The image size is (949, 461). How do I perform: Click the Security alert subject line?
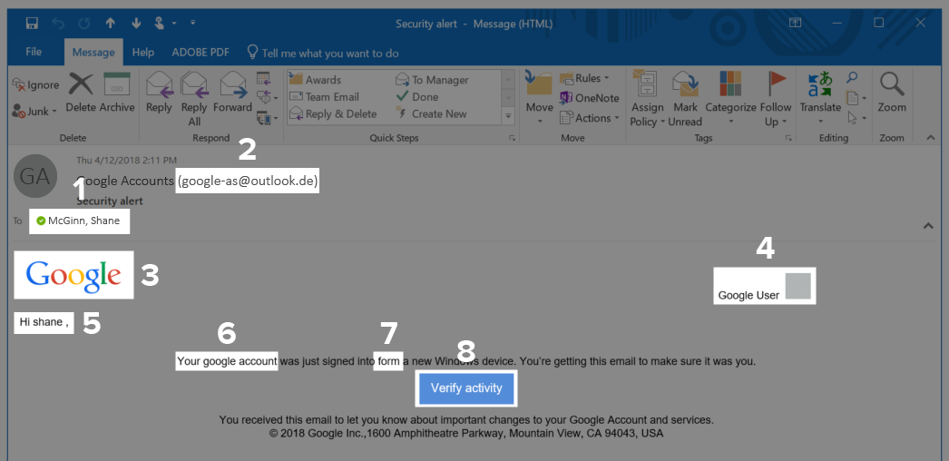110,201
